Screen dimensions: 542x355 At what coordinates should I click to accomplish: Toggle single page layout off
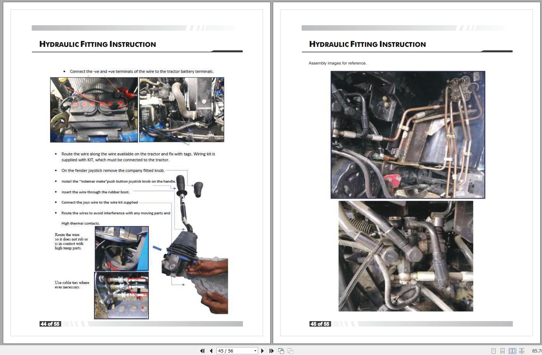494,350
